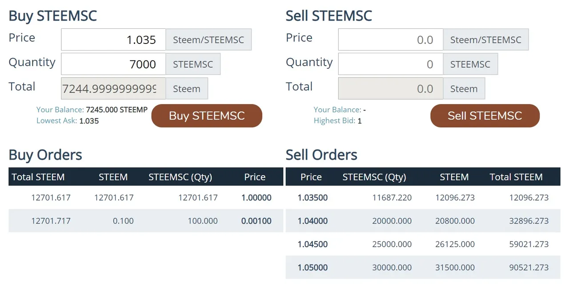Click the Sell STEEMSC button
Viewport: 569px width, 303px height.
pyautogui.click(x=485, y=116)
